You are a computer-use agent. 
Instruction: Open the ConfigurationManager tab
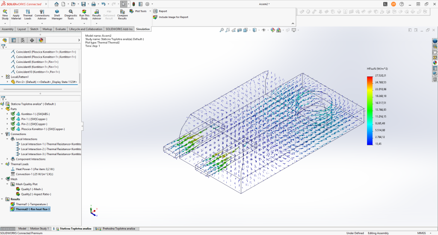[x=23, y=40]
